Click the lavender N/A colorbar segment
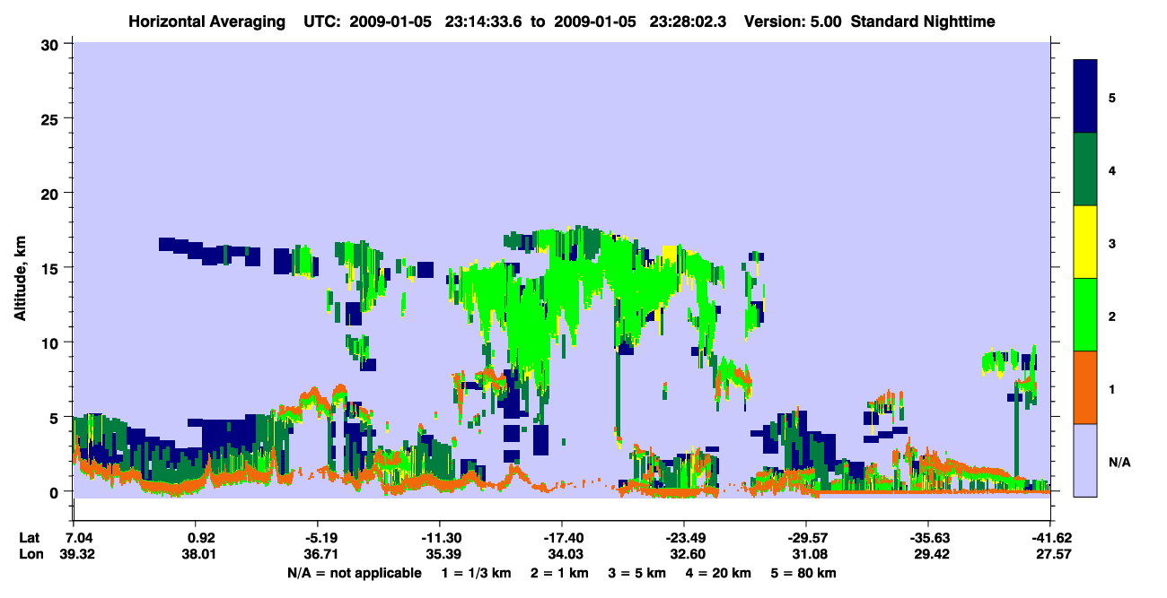This screenshot has height=598, width=1167. [x=1085, y=460]
